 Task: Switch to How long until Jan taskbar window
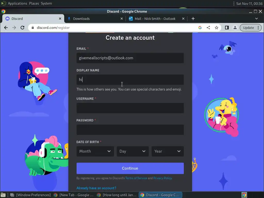[x=117, y=195]
